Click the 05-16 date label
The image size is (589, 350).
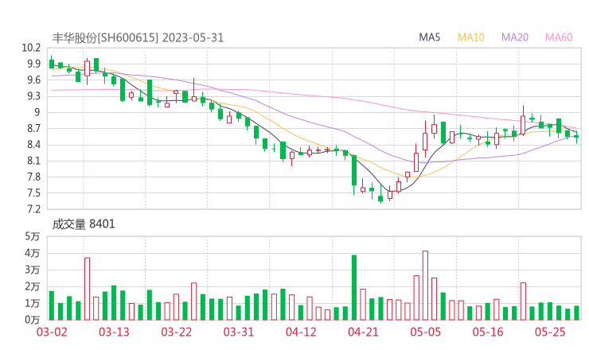coord(488,332)
